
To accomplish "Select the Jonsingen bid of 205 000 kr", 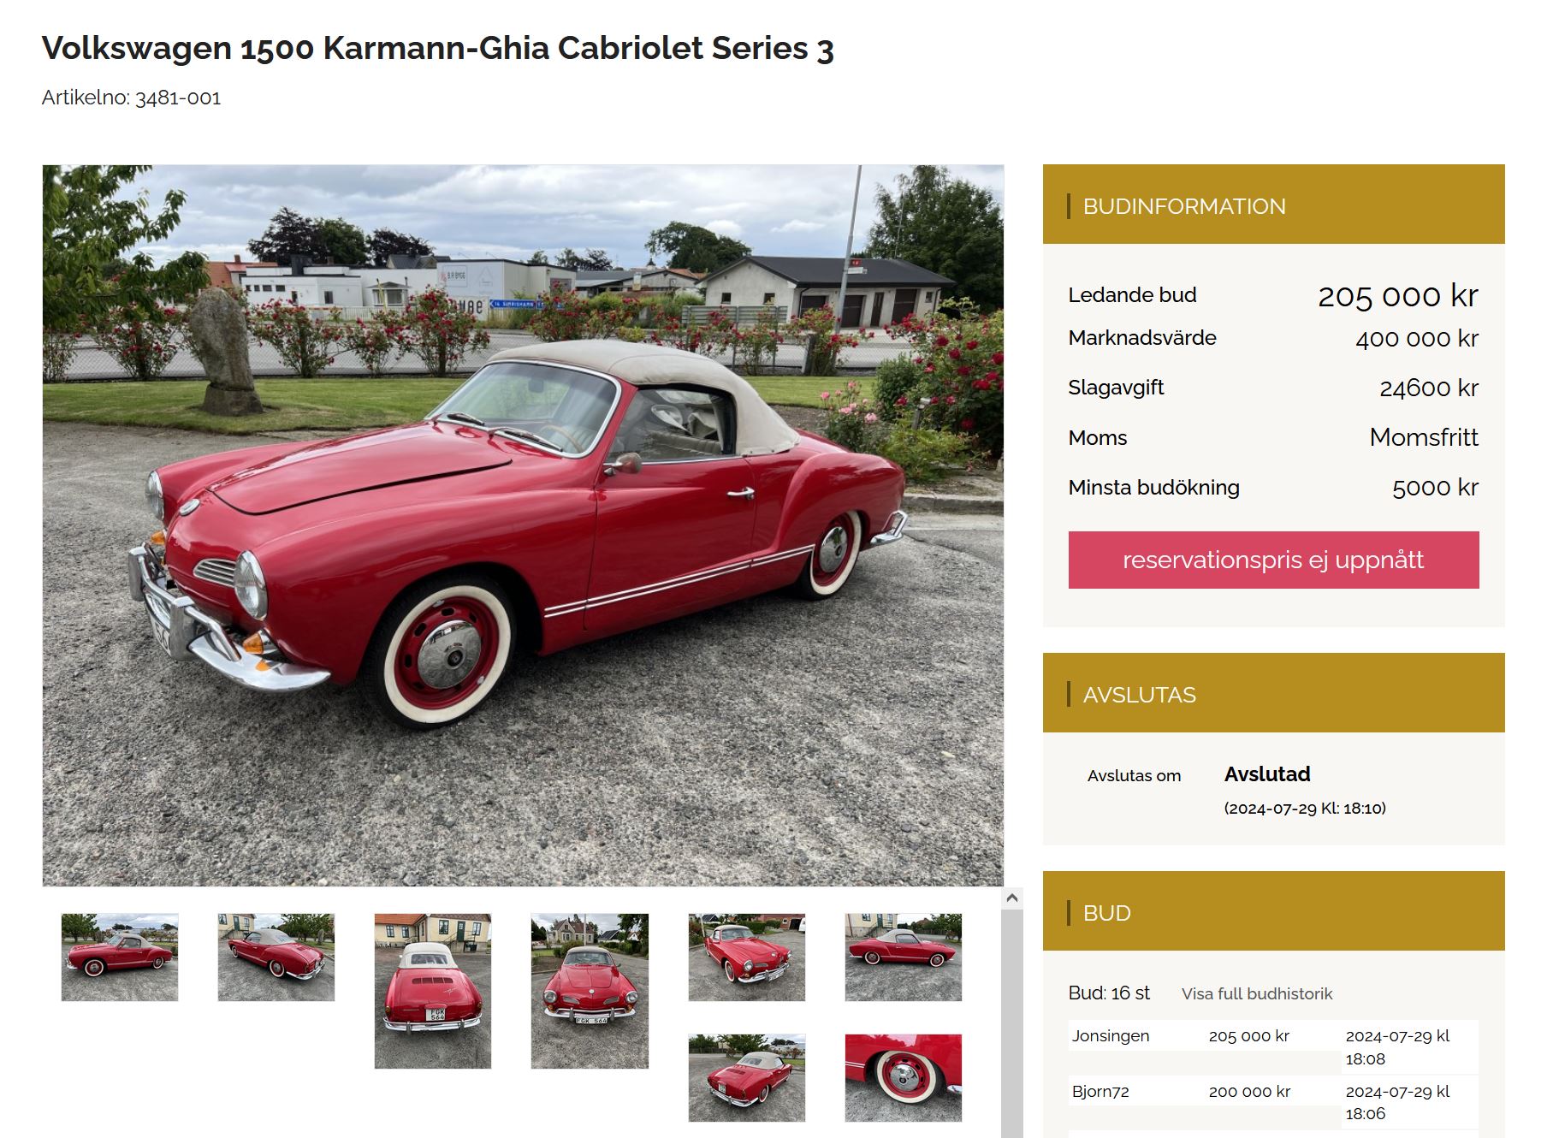I will [x=1248, y=1036].
